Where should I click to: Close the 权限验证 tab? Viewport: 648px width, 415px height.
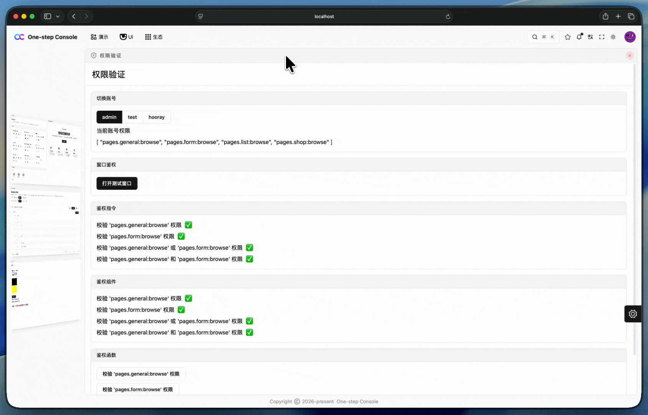pos(630,56)
